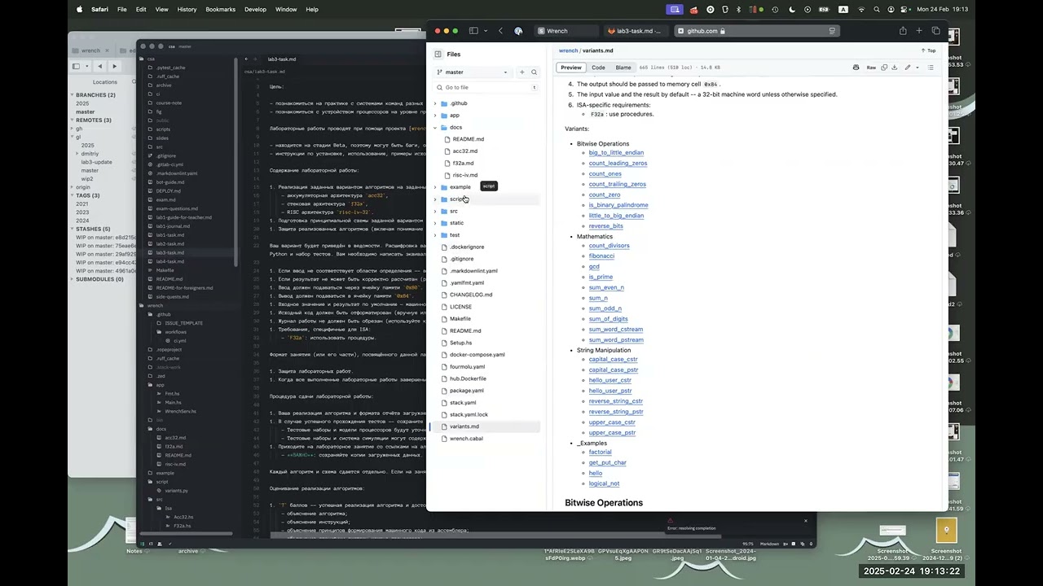Open the Apple menu

pos(79,10)
